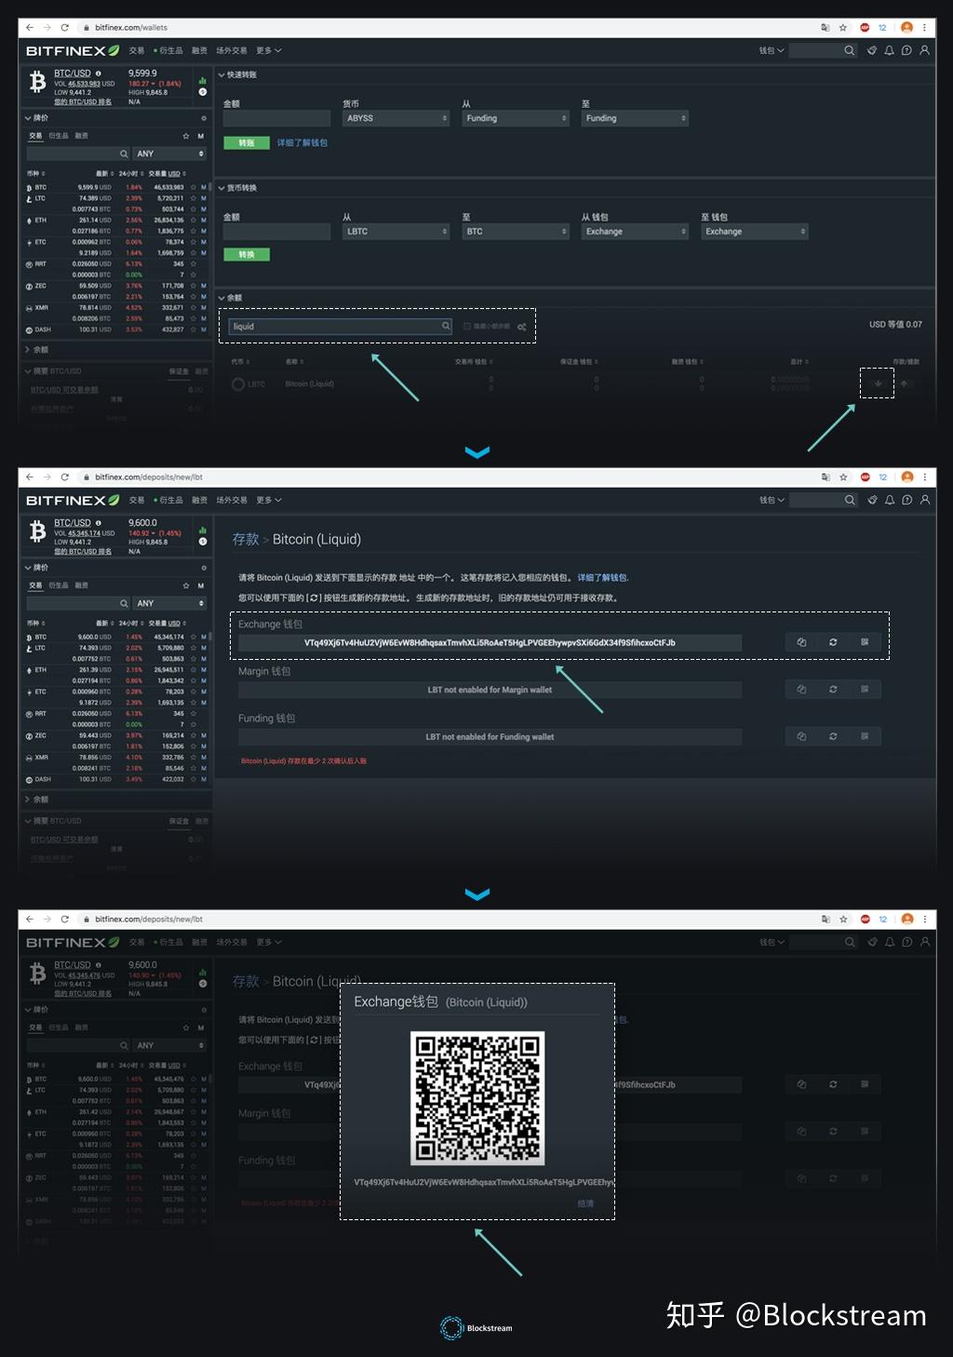This screenshot has height=1357, width=953.
Task: Click the refresh icon for Funding 钱包
Action: [x=833, y=736]
